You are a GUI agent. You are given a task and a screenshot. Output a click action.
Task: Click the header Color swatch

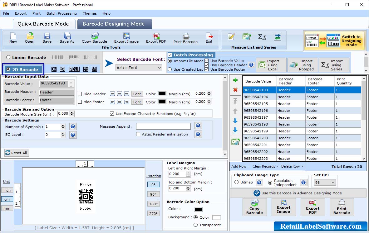tap(162, 94)
